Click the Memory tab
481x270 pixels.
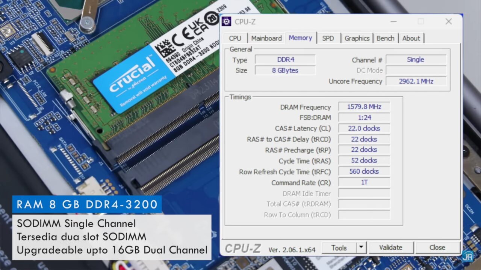click(x=300, y=38)
